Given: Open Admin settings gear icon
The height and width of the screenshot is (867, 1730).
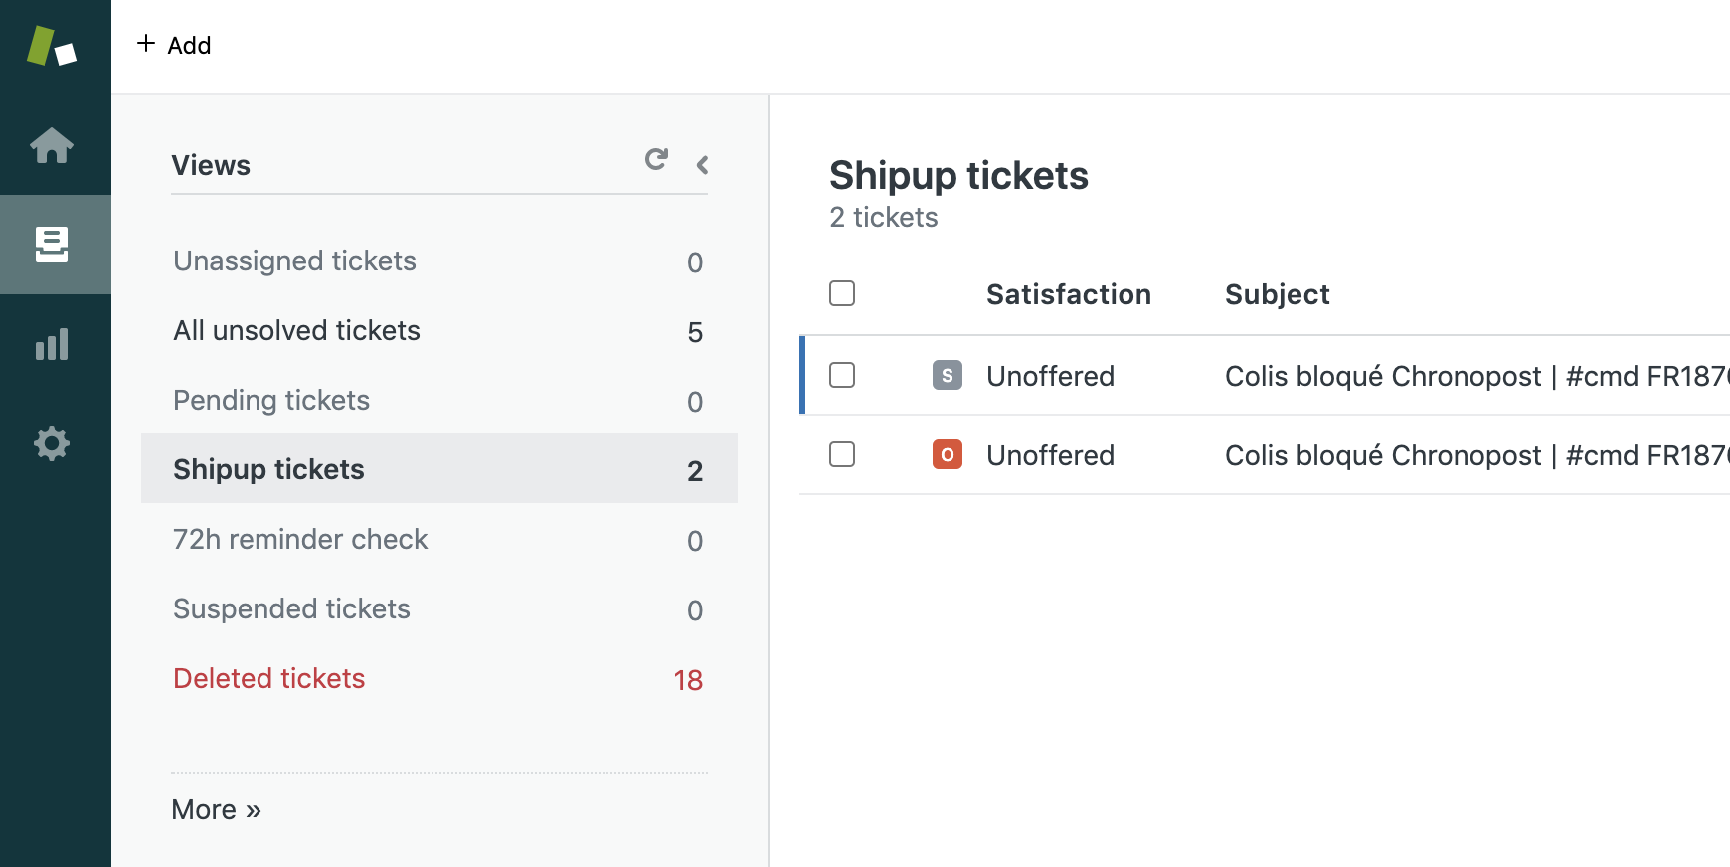Looking at the screenshot, I should pyautogui.click(x=52, y=443).
